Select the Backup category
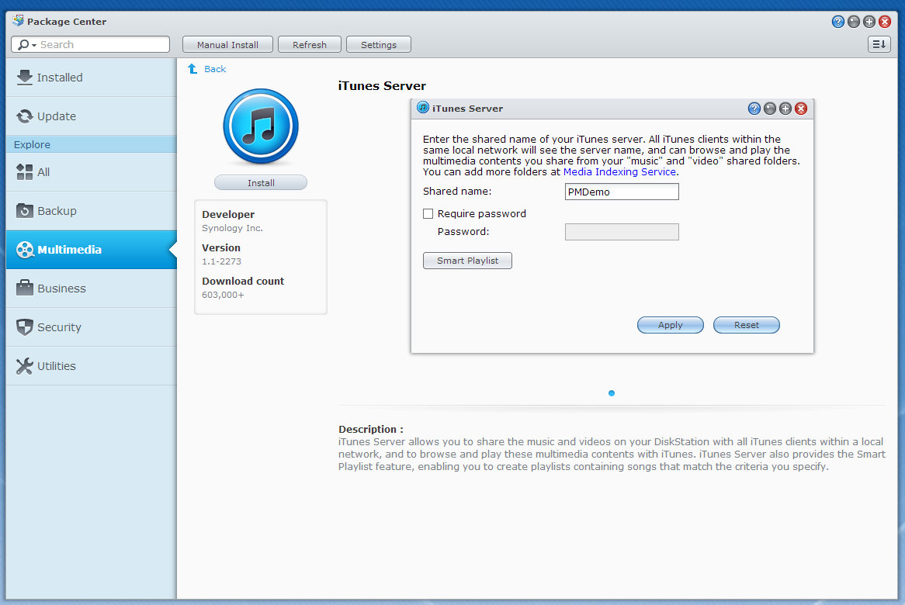The height and width of the screenshot is (605, 905). pyautogui.click(x=91, y=210)
